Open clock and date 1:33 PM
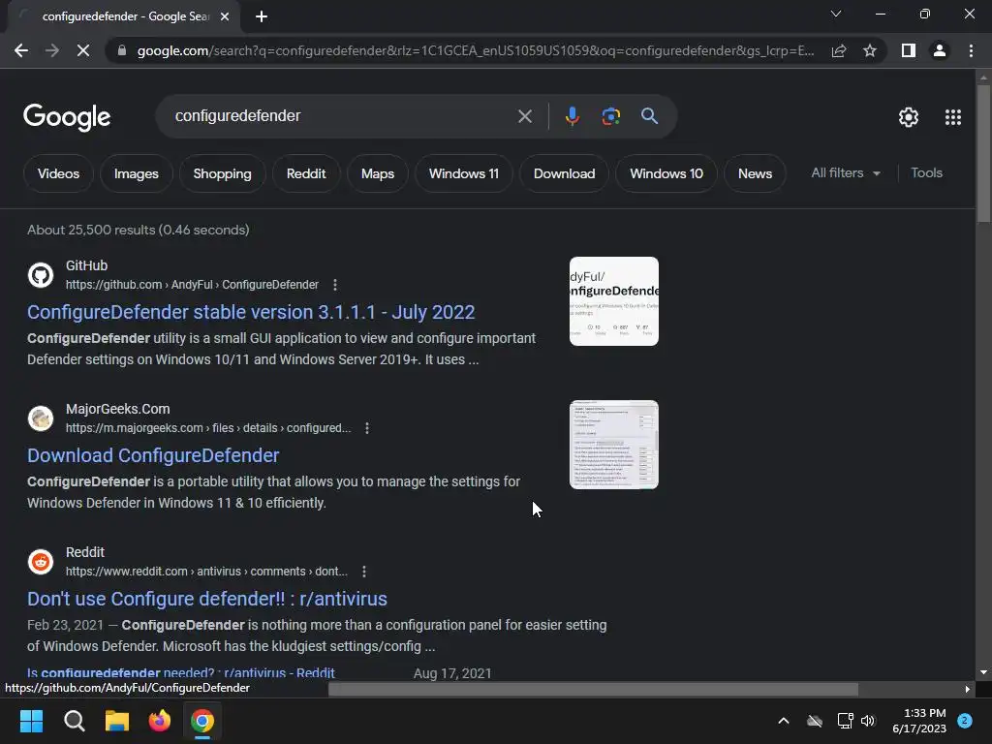The width and height of the screenshot is (992, 744). pyautogui.click(x=919, y=721)
